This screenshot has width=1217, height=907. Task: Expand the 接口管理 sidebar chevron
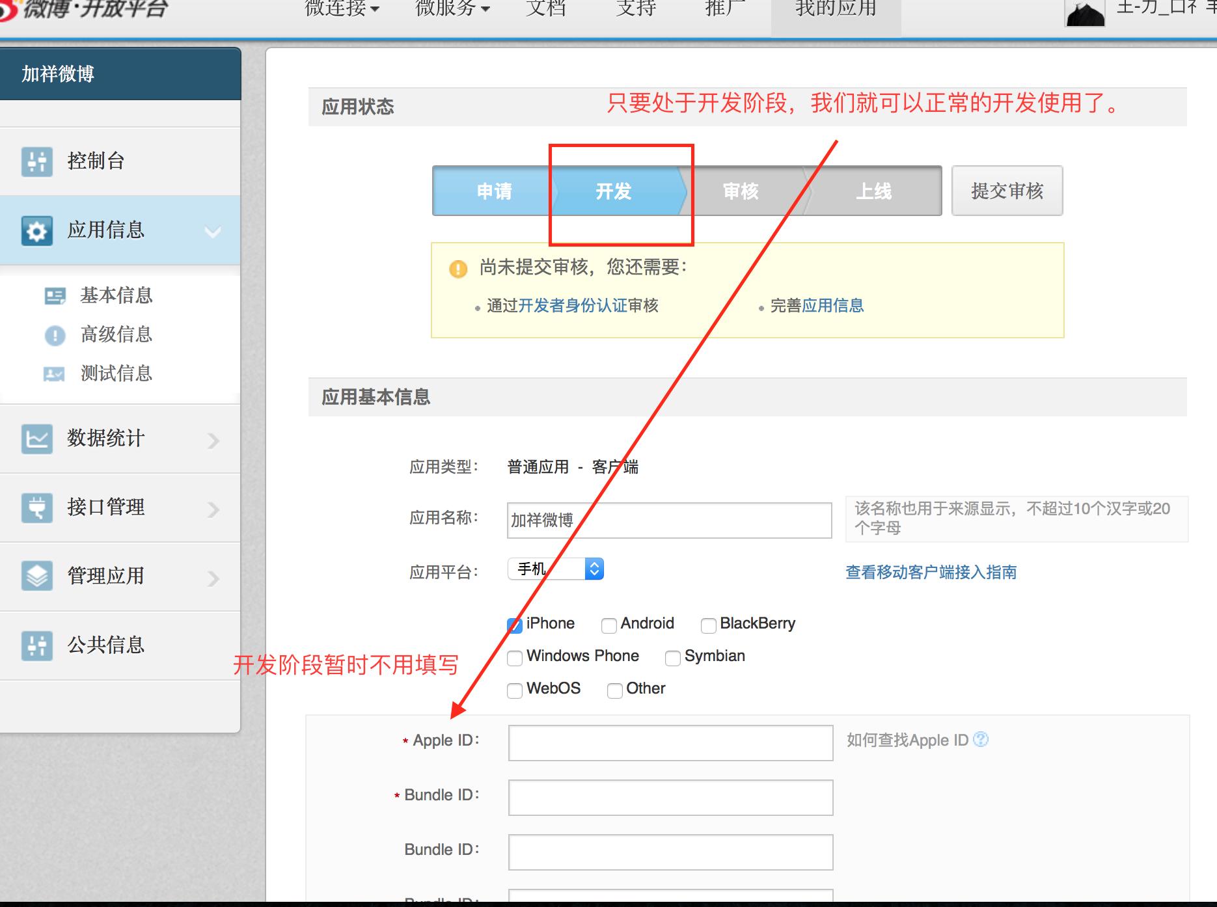pos(213,509)
